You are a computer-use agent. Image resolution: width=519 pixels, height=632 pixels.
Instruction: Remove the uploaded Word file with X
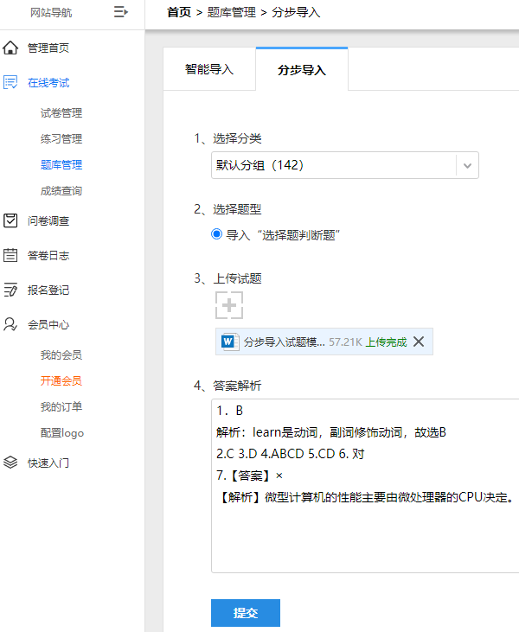pos(419,342)
